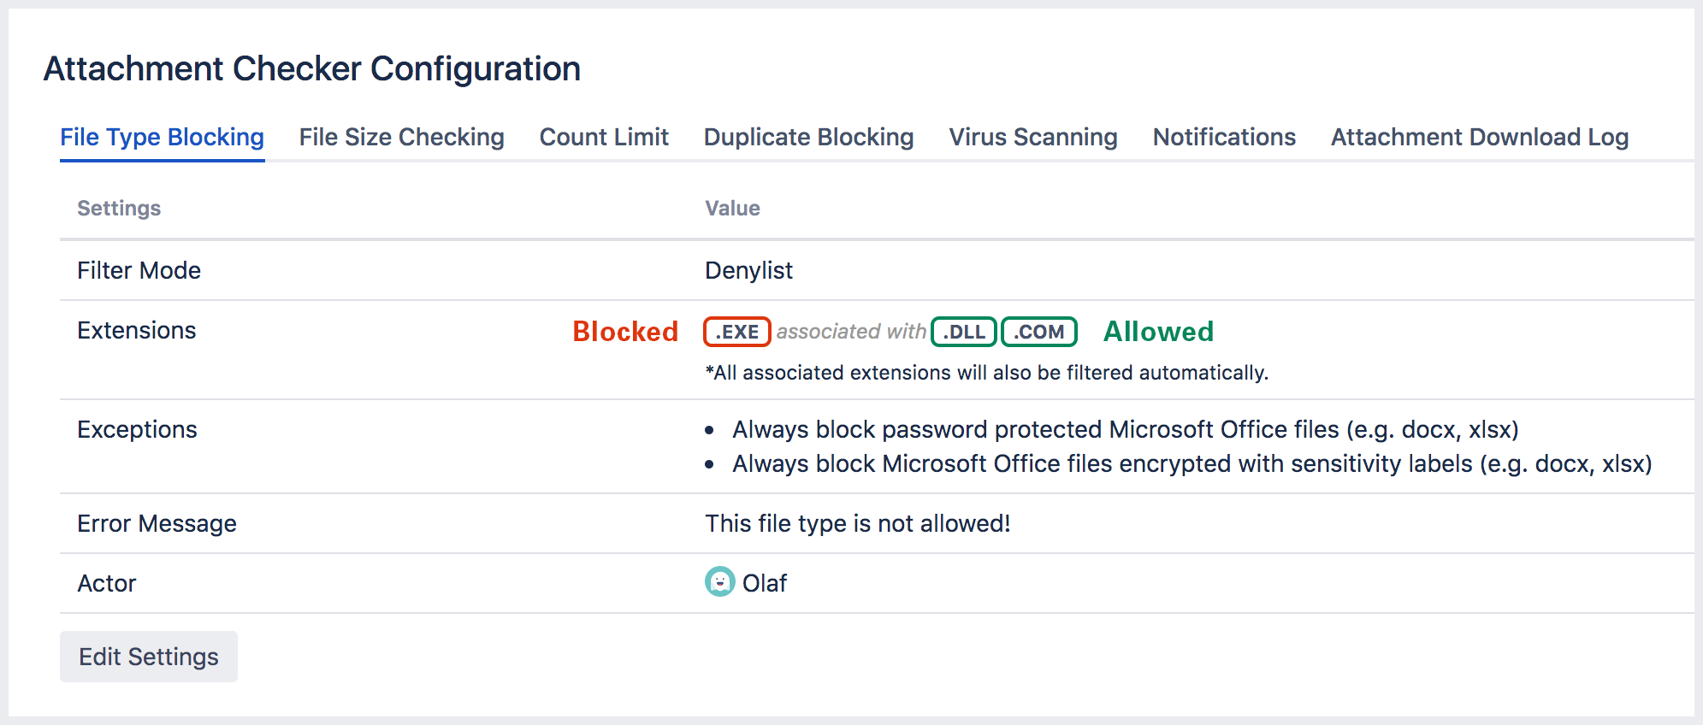Image resolution: width=1703 pixels, height=725 pixels.
Task: Click the Extensions settings row label
Action: pos(137,330)
